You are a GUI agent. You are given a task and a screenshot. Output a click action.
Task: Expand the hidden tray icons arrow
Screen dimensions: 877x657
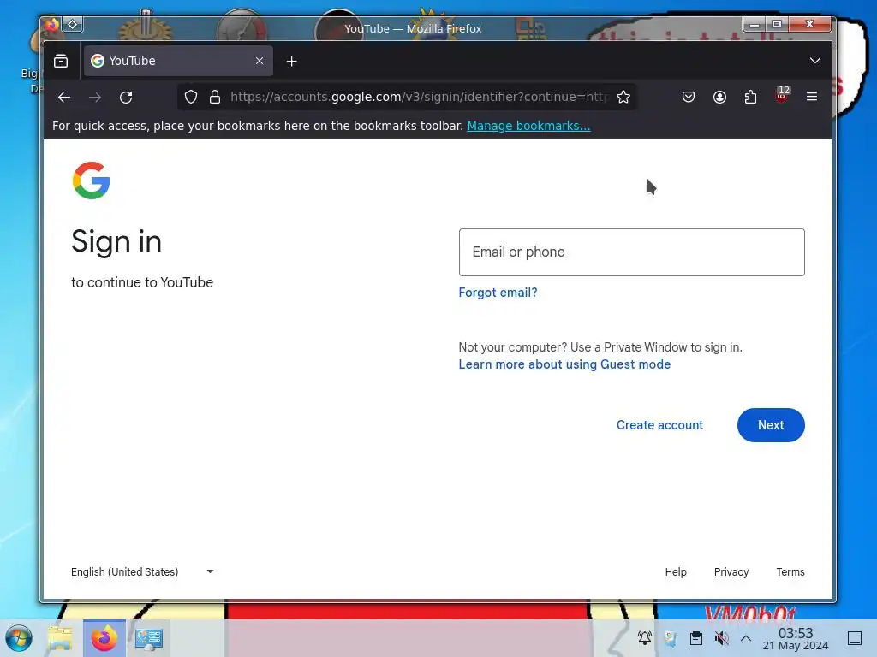click(x=746, y=638)
